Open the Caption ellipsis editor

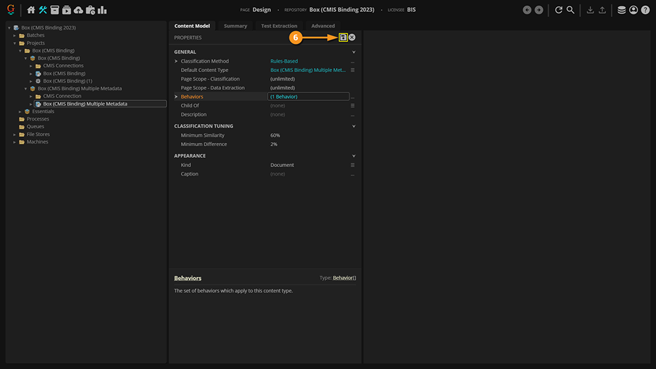pos(353,174)
